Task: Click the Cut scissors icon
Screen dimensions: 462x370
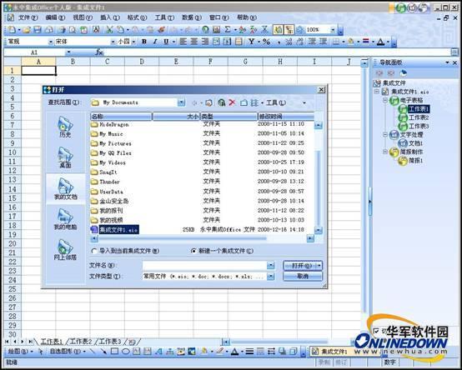Action: (109, 29)
